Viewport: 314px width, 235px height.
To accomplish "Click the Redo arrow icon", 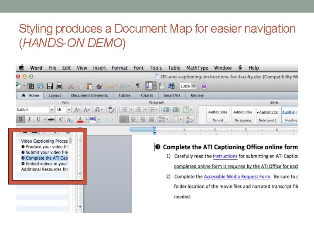I will point(123,86).
